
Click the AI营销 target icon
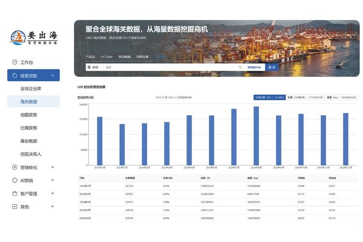click(x=15, y=180)
